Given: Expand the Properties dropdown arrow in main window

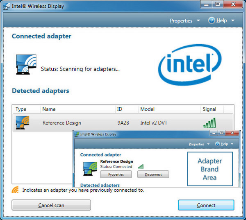Looking at the screenshot, I should pos(198,20).
